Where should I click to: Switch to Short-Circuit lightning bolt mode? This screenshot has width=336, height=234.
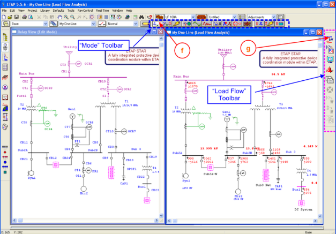pyautogui.click(x=177, y=24)
